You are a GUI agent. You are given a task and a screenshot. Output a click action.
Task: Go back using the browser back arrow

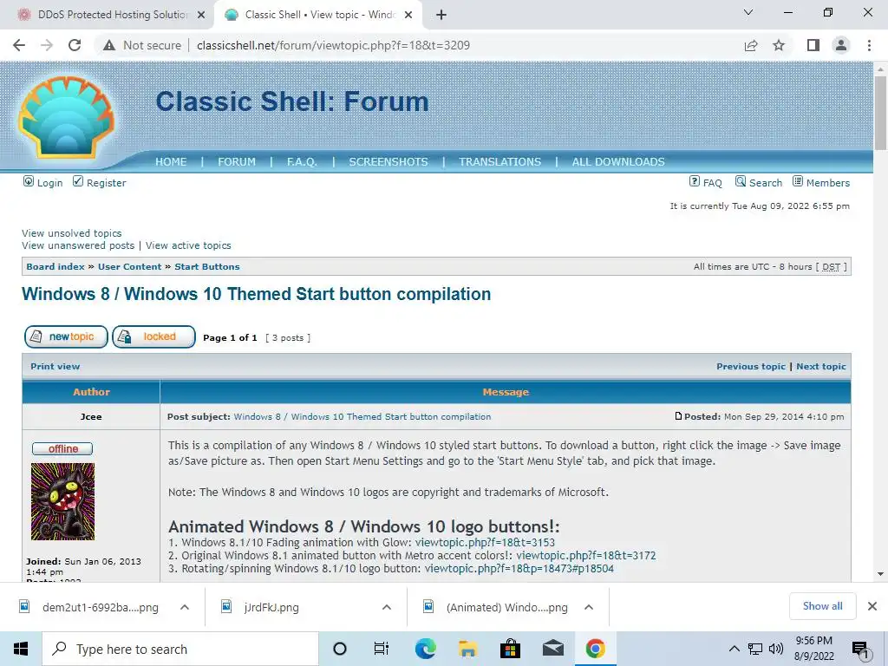(x=19, y=45)
